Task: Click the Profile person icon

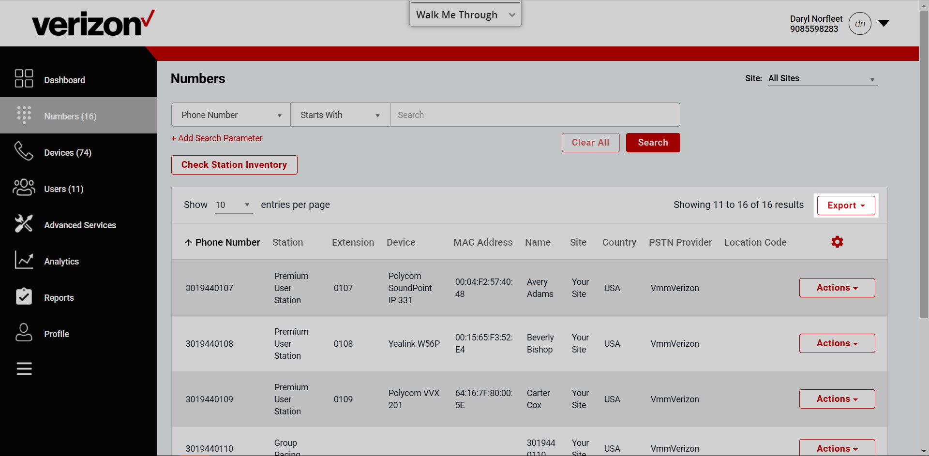Action: [24, 332]
